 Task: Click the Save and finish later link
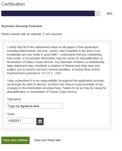(x=48, y=140)
